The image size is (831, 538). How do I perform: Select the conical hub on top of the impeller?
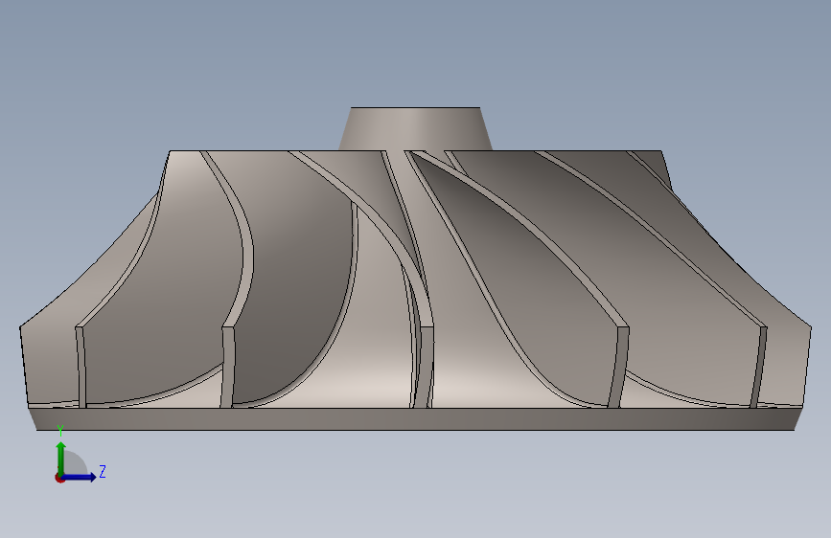415,128
